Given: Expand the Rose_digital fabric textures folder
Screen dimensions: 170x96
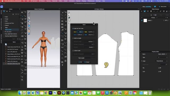Looking at the screenshot, I should (x=4, y=34).
